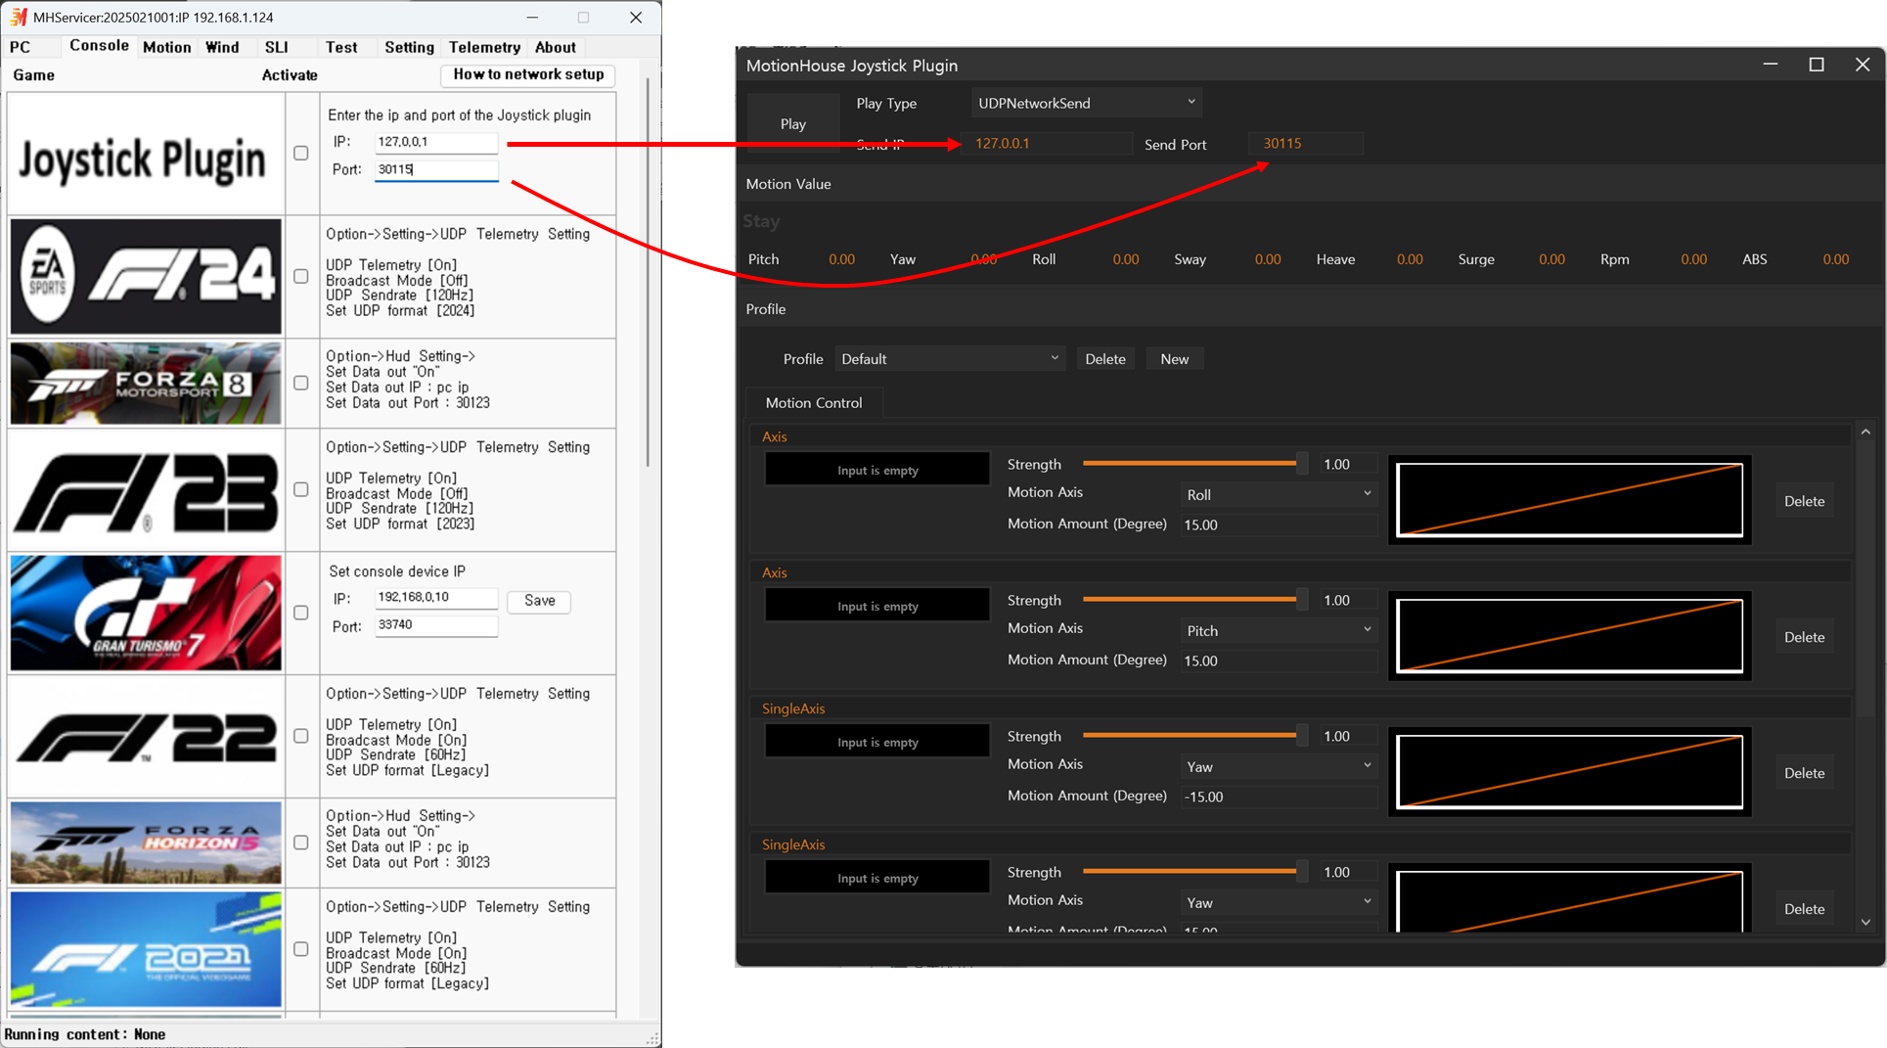Open the Roll Motion Axis dropdown

pos(1279,495)
